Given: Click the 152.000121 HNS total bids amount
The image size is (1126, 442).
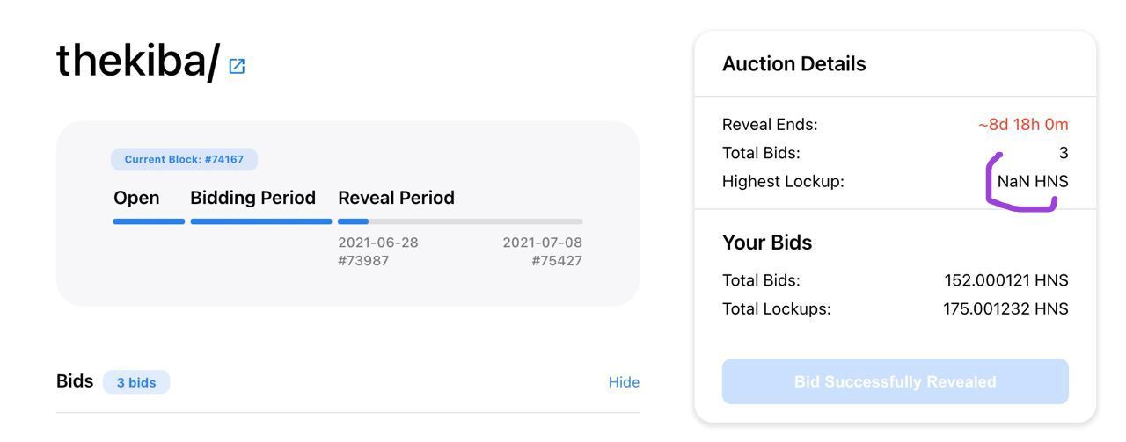Looking at the screenshot, I should [x=1006, y=281].
